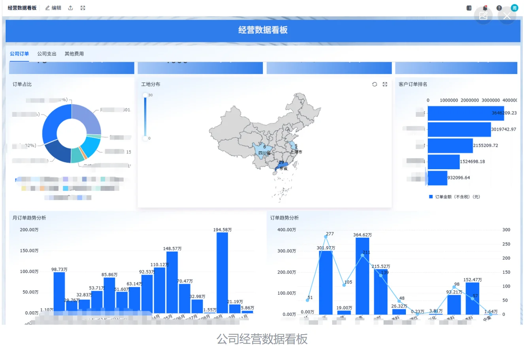The height and width of the screenshot is (346, 524).
Task: Click the 194.58万 monthly bar
Action: pyautogui.click(x=222, y=273)
